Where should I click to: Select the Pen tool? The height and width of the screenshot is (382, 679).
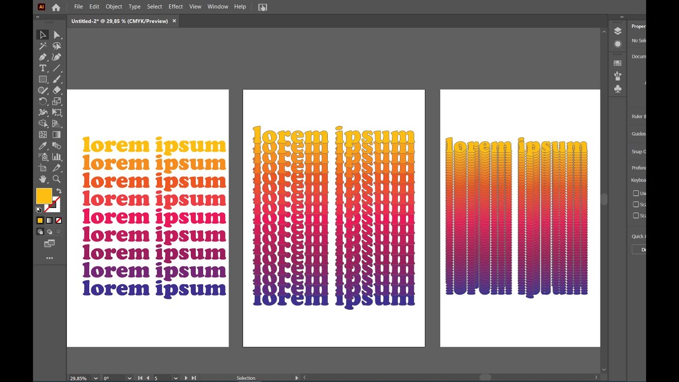pos(43,57)
